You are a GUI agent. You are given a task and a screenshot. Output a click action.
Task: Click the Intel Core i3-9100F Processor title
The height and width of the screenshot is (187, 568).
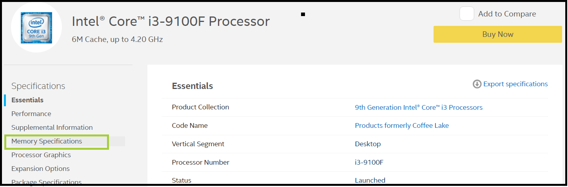171,21
